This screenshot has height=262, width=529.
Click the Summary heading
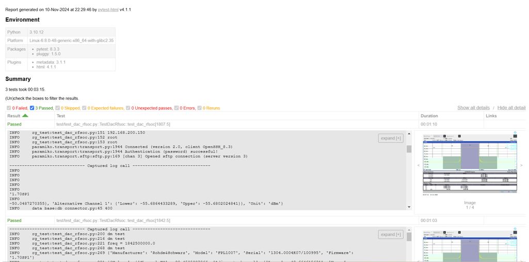[18, 79]
